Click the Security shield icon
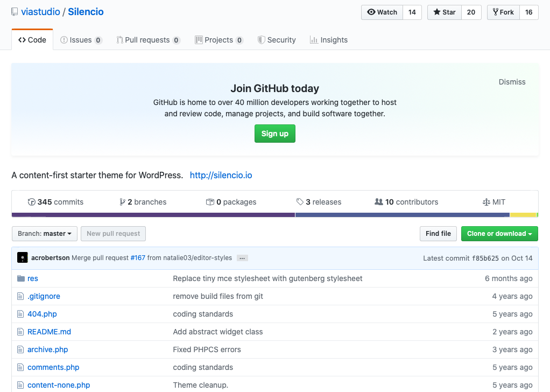 point(262,40)
